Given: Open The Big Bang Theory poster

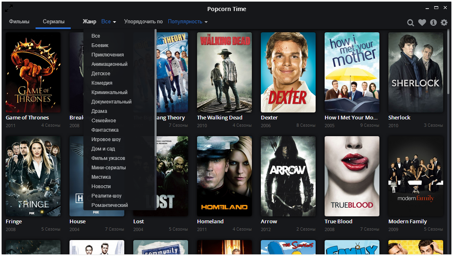Looking at the screenshot, I should (x=172, y=72).
